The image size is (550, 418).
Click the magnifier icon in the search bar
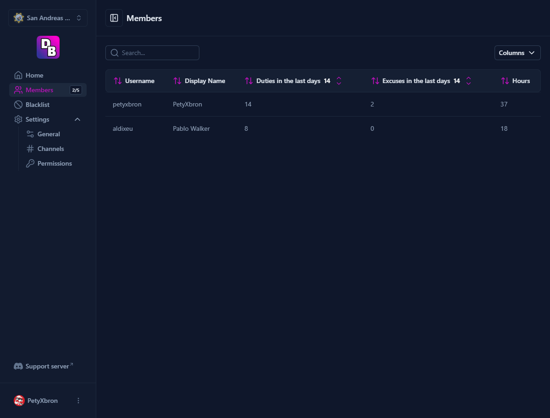click(x=114, y=53)
